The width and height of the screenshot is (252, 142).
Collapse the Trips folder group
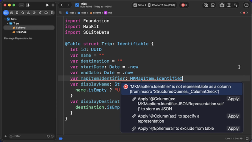[7, 23]
